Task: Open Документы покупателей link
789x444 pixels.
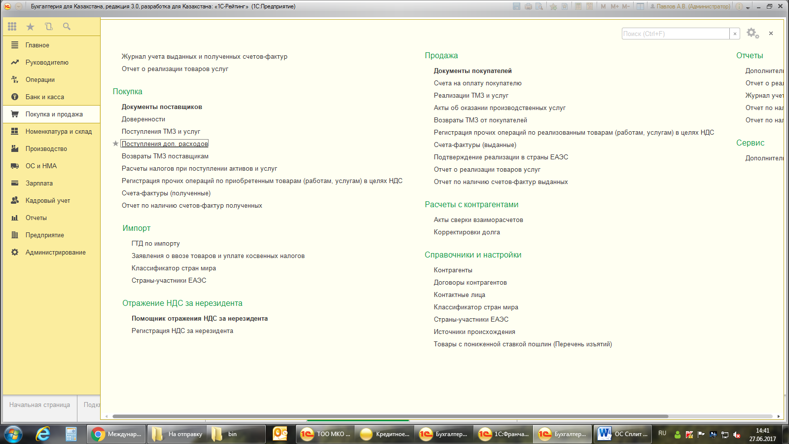Action: pyautogui.click(x=473, y=71)
